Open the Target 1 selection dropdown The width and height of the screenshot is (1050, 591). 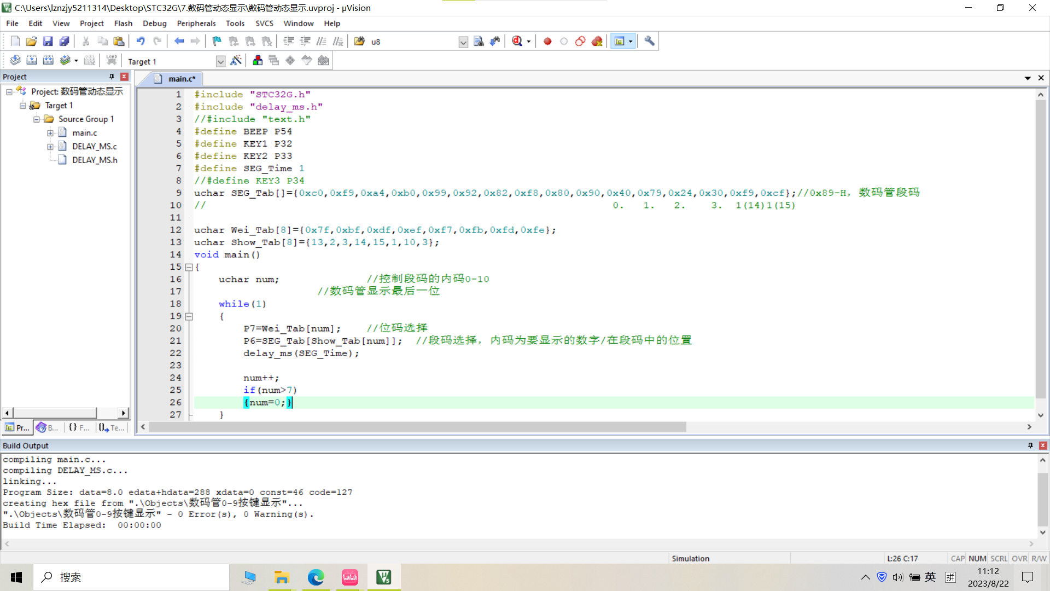click(220, 61)
